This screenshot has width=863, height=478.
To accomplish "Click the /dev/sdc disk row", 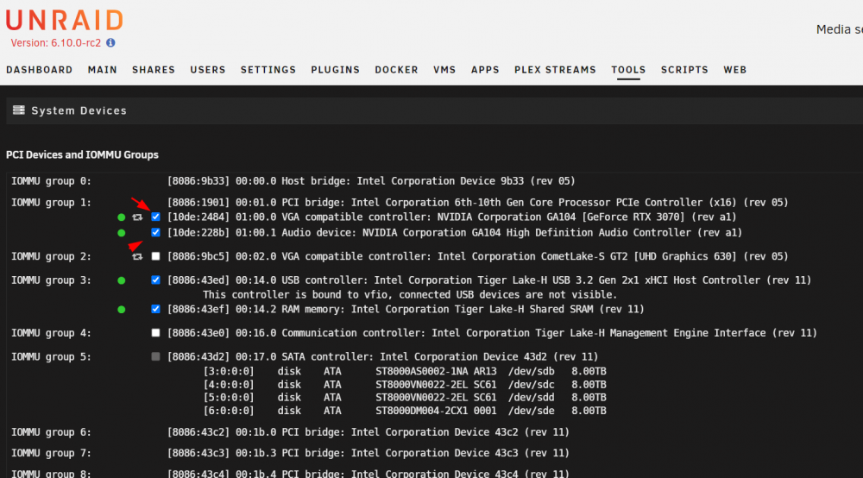I will (405, 385).
